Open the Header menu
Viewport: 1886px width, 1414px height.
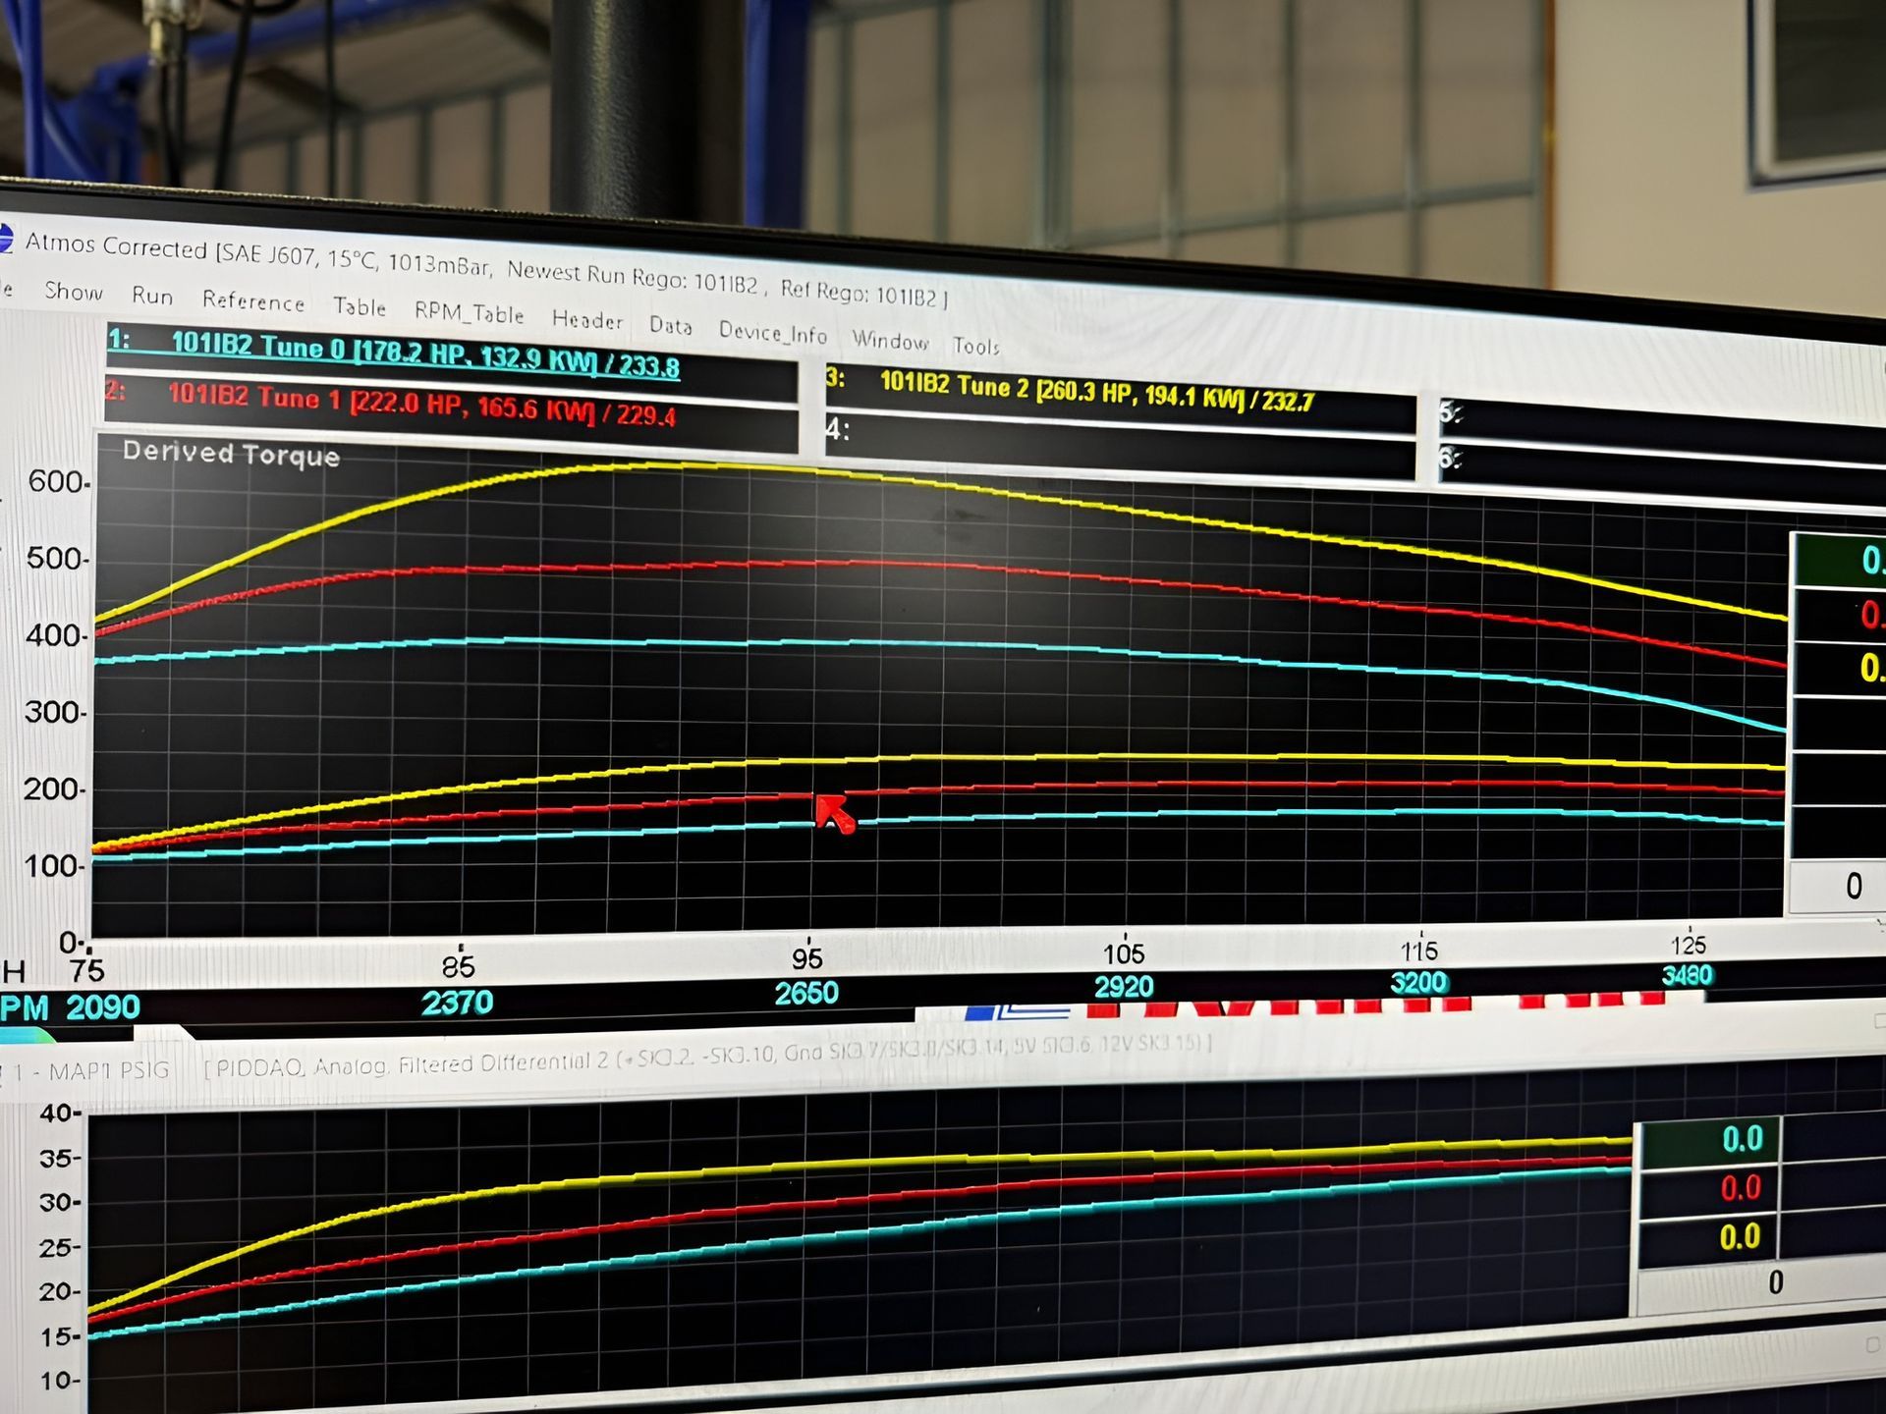(x=587, y=320)
